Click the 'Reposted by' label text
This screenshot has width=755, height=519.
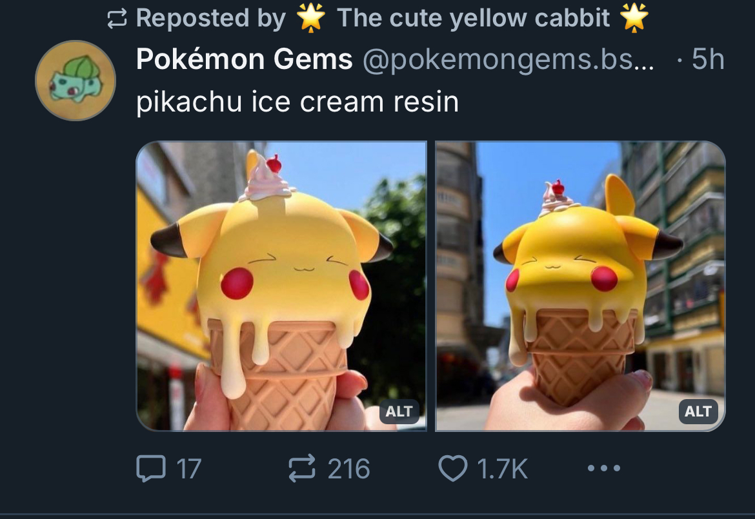point(211,18)
